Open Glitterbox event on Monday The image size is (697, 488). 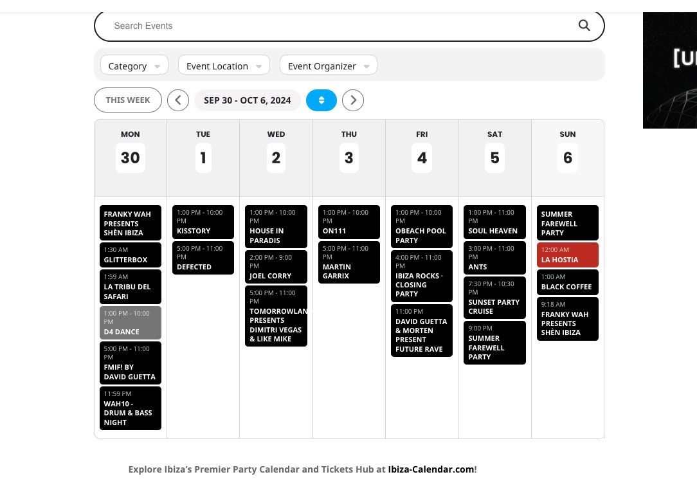131,255
